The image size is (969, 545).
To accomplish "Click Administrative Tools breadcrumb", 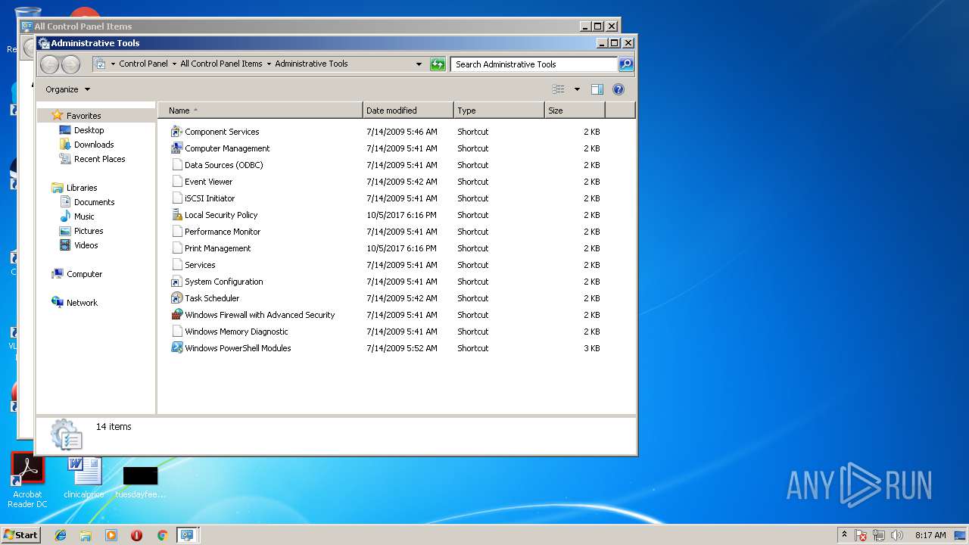I will (x=311, y=64).
